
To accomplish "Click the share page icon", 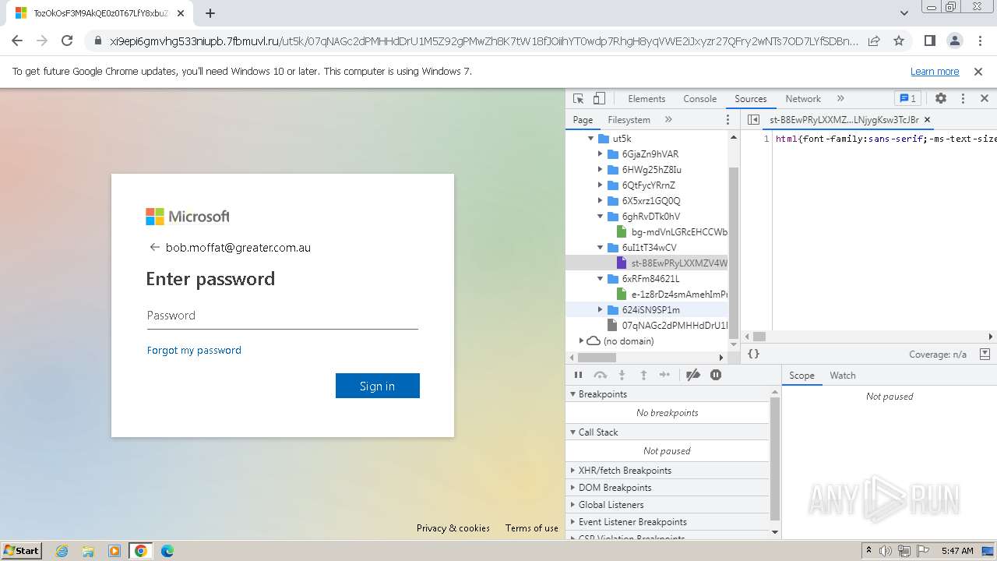I will [874, 41].
